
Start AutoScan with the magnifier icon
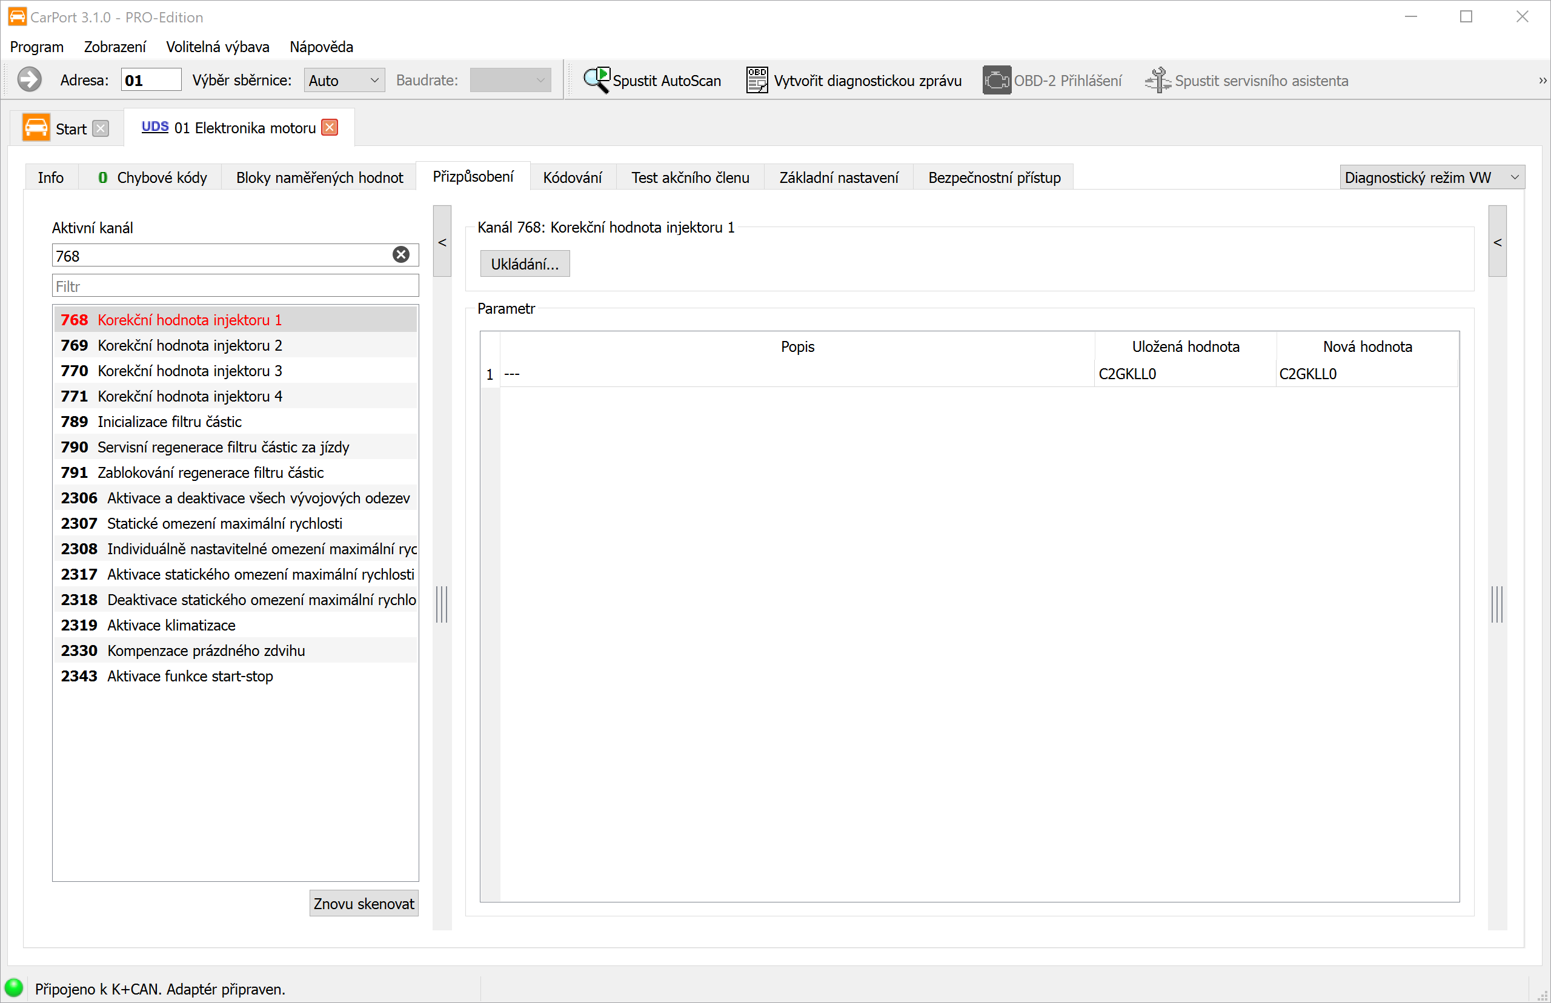coord(596,80)
